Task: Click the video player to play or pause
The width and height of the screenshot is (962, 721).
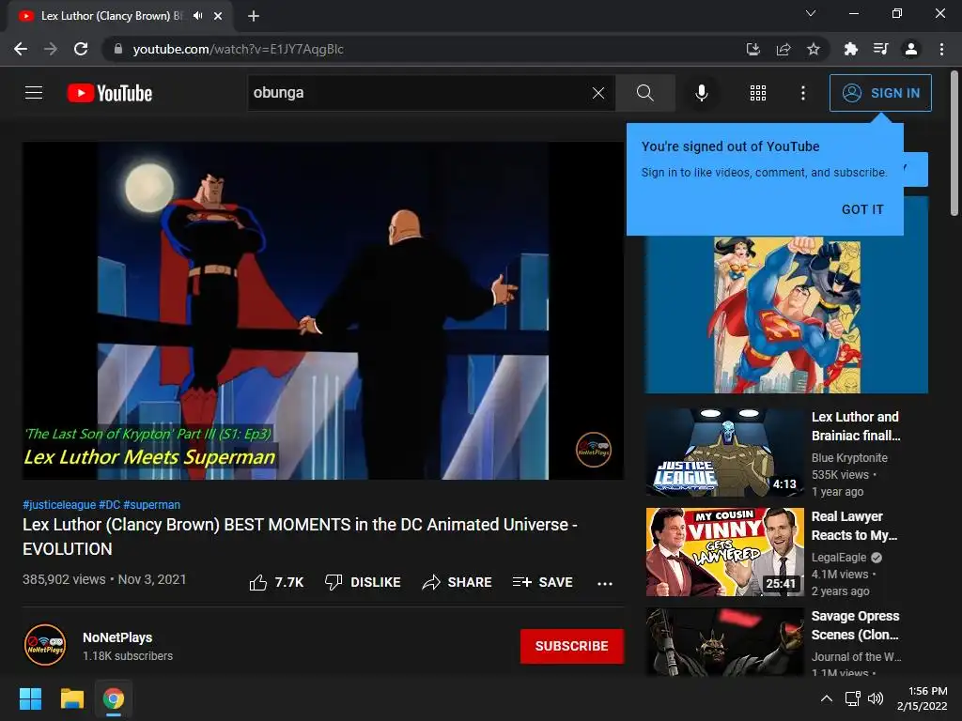Action: pyautogui.click(x=323, y=311)
